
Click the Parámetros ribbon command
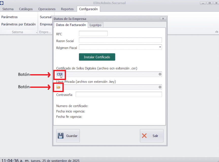point(9,17)
